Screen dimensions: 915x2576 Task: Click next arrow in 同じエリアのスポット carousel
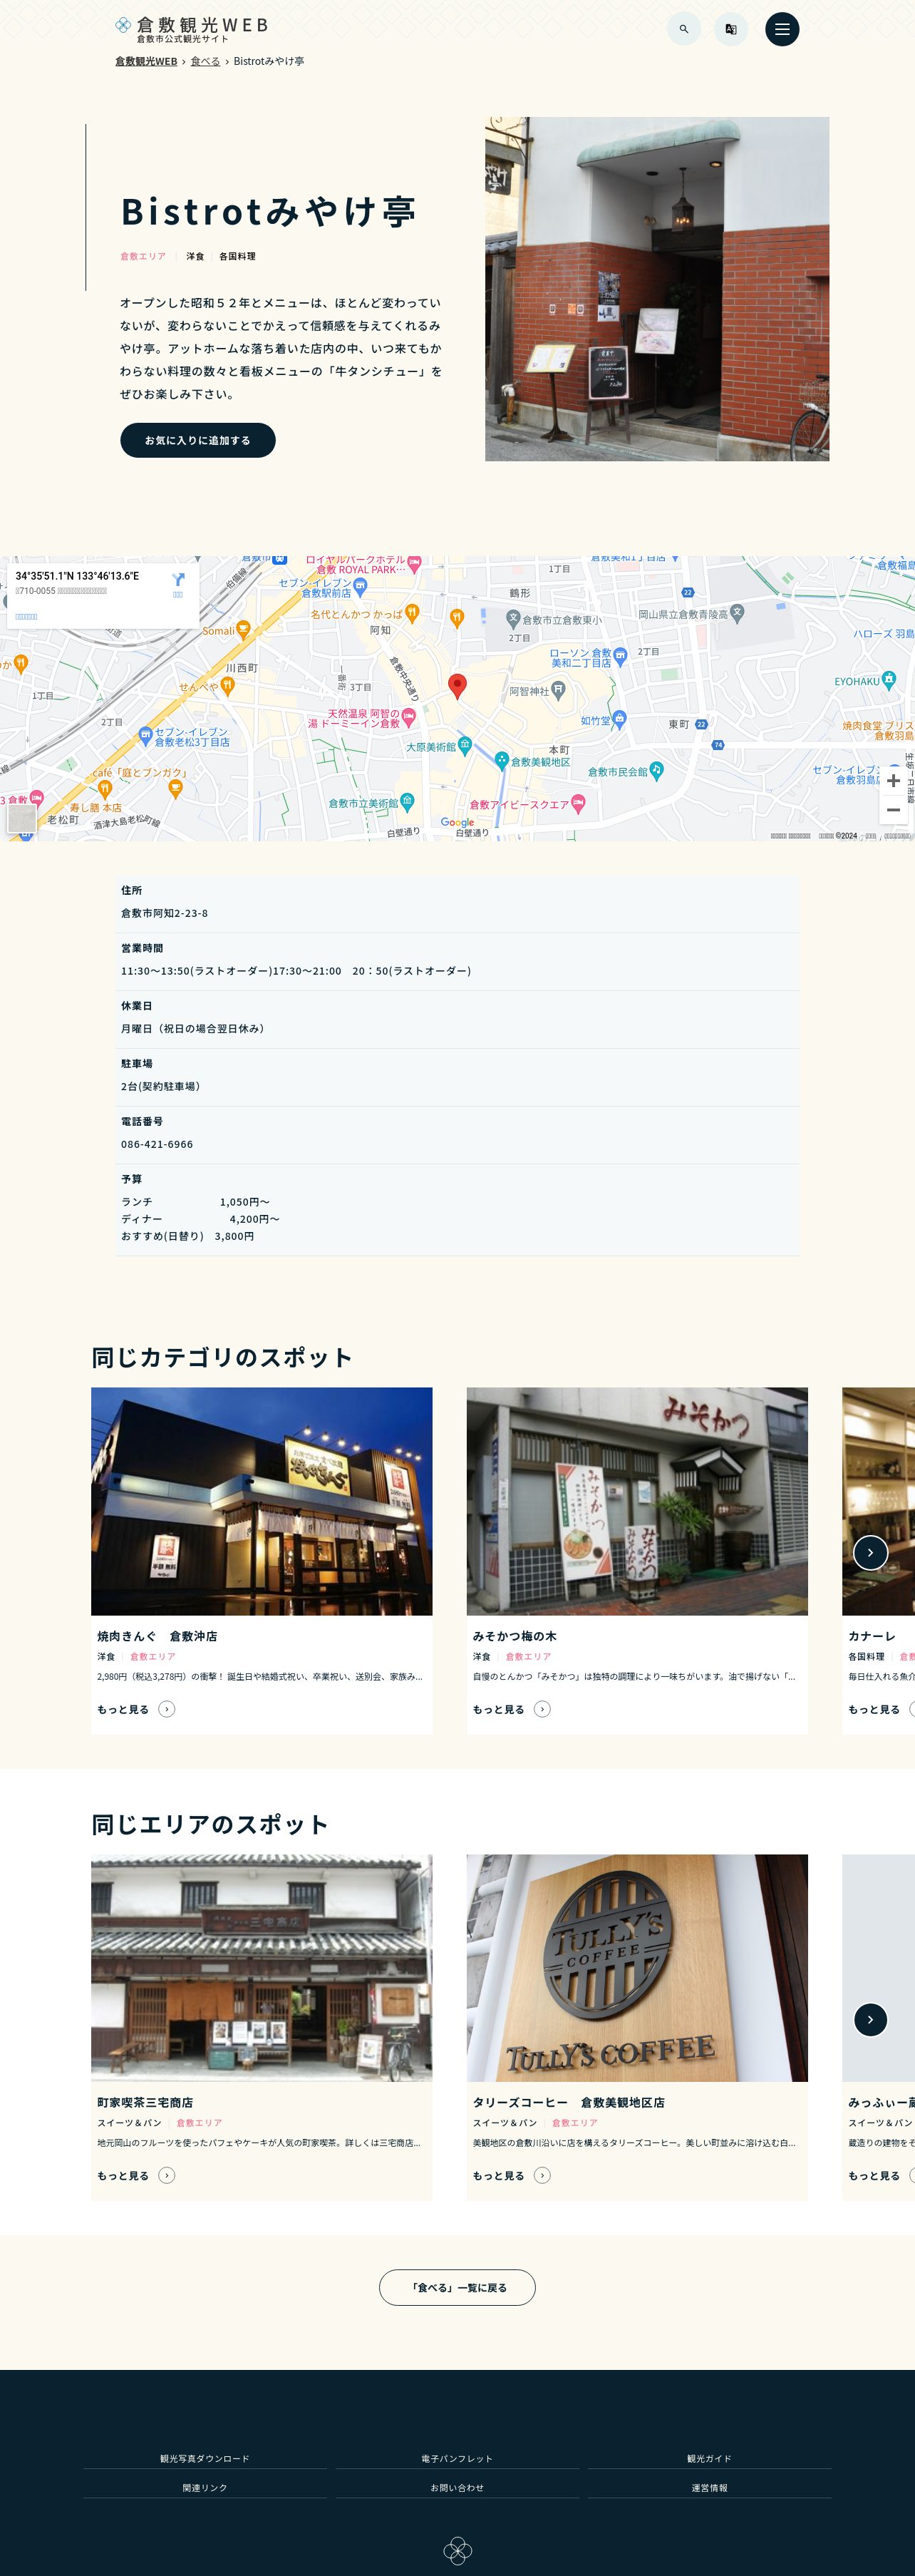870,2019
